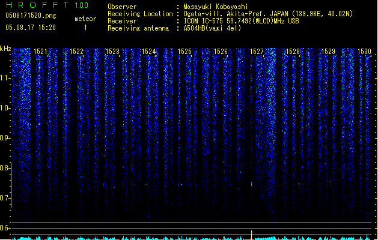Screen dimensions: 378x240
Task: Click time marker 1529
Action: coord(329,52)
